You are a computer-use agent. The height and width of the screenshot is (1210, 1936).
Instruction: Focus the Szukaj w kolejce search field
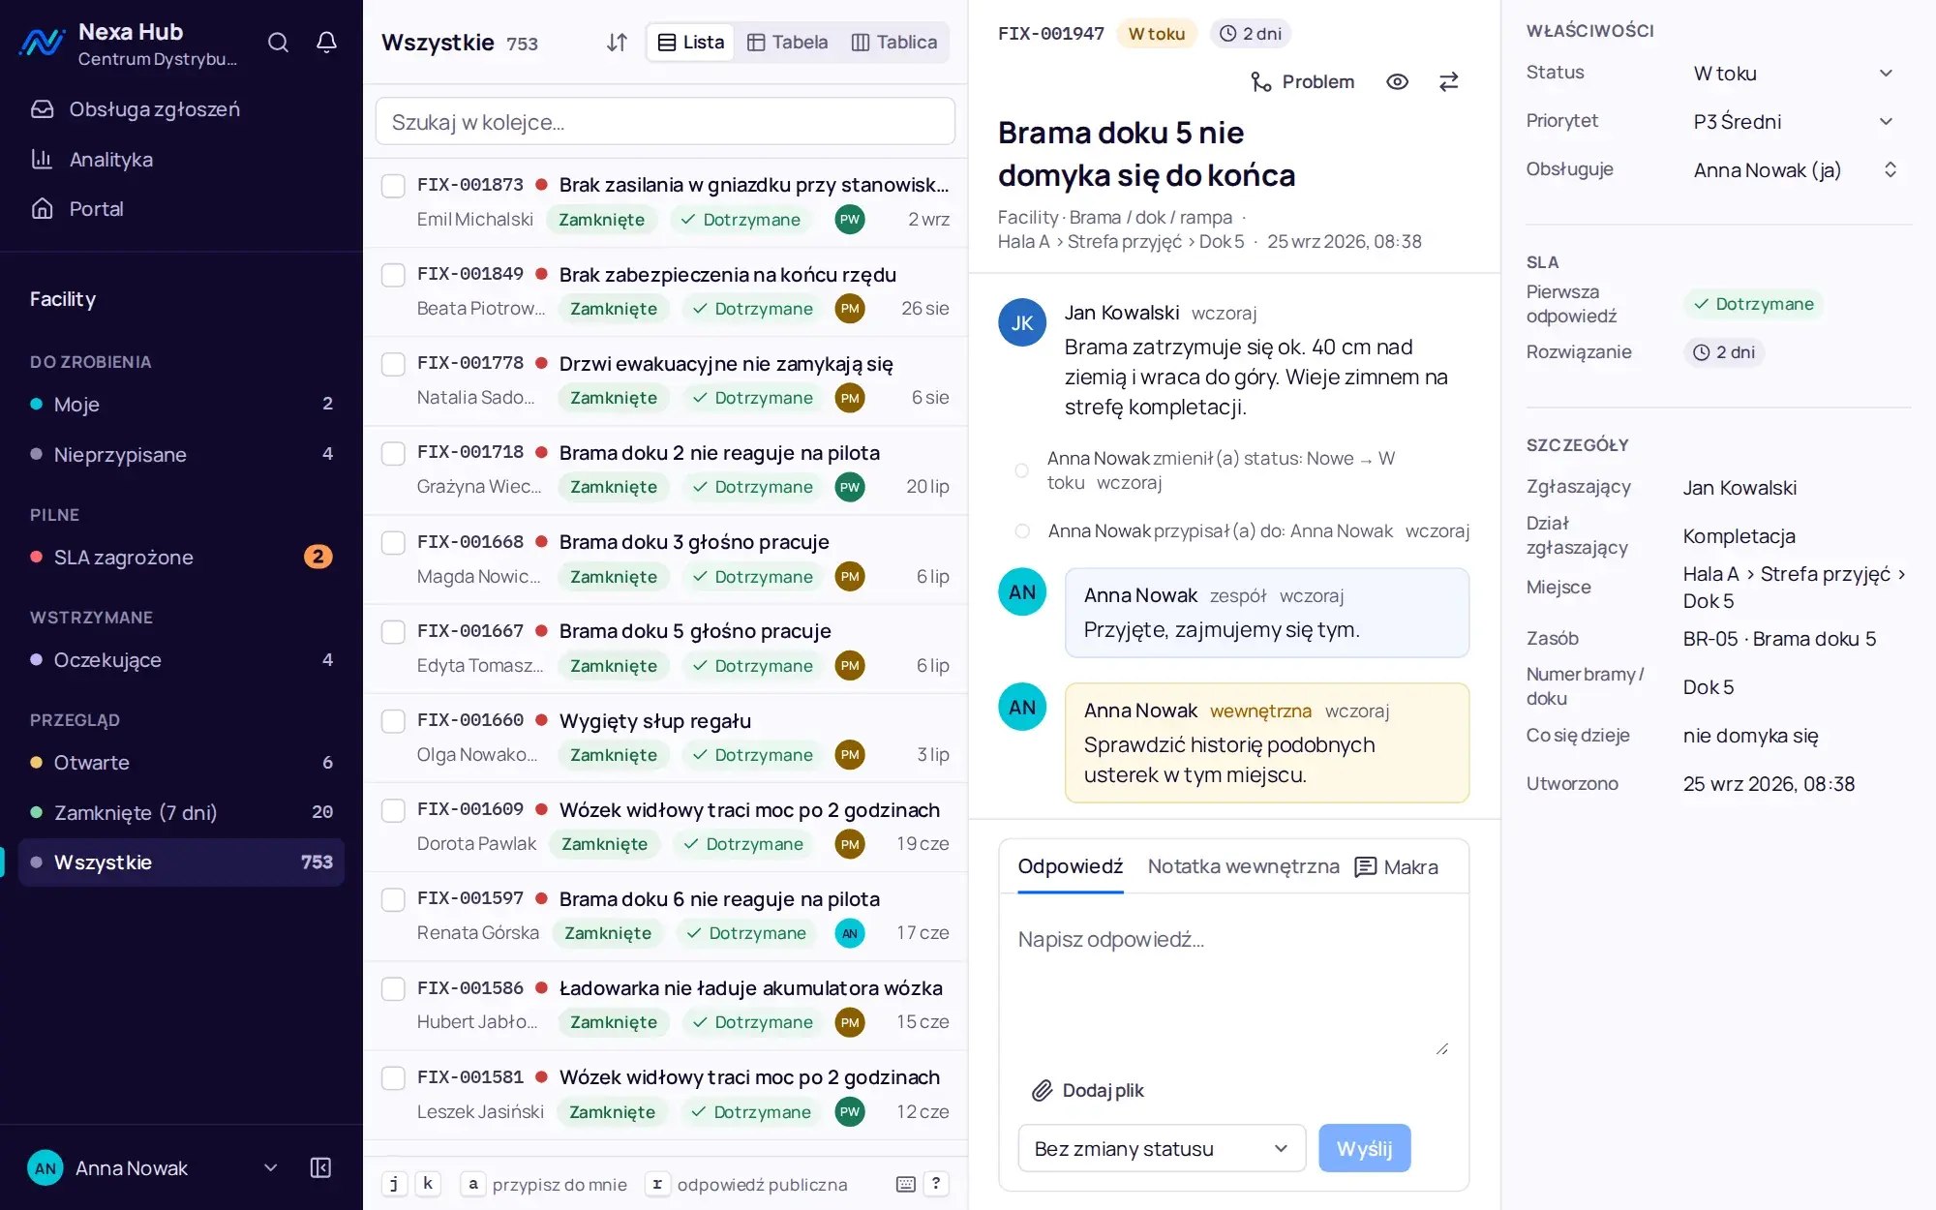pos(665,122)
